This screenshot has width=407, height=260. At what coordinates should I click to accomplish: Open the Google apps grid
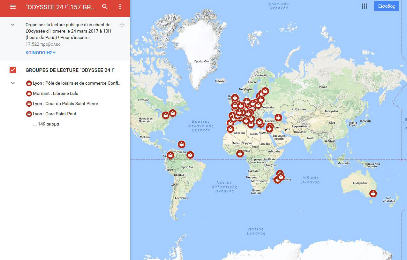click(364, 6)
